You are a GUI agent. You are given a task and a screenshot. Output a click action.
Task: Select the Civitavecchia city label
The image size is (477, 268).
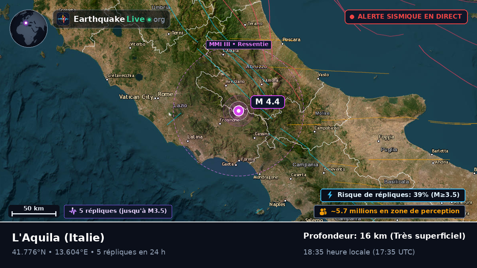[121, 76]
